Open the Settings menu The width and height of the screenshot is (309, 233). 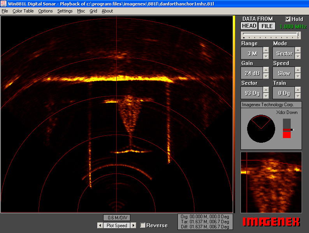65,11
